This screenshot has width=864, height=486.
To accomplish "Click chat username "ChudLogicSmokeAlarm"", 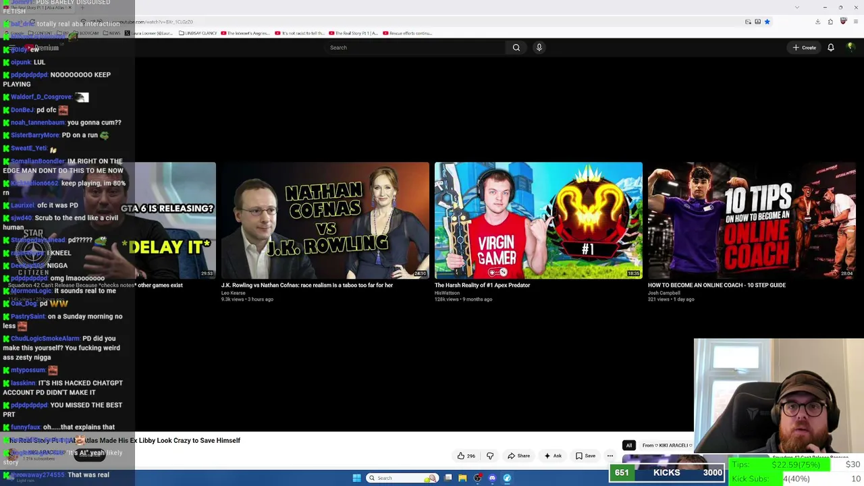I will (45, 338).
